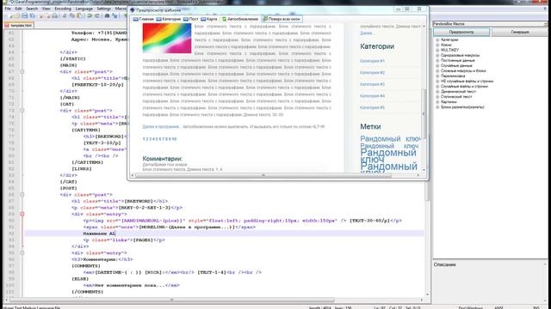Viewport: 551px width, 309px height.
Task: Select the template.html document tab
Action: pos(19,25)
